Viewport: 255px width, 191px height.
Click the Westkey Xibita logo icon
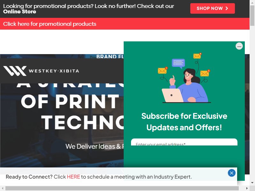(x=15, y=71)
